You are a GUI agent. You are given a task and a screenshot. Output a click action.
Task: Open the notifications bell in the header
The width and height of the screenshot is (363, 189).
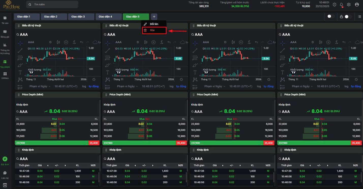point(341,5)
